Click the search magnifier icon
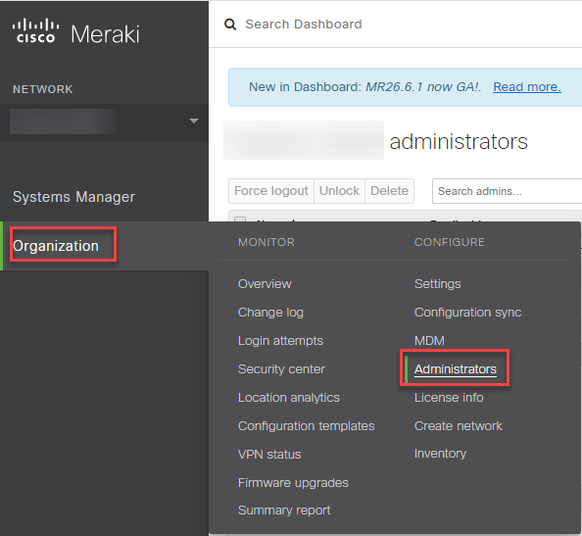This screenshot has height=536, width=582. click(230, 24)
